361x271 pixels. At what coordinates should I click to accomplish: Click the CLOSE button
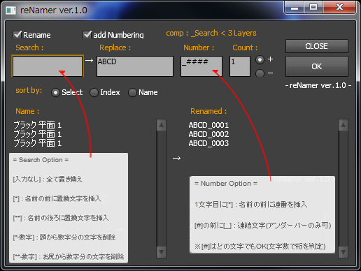(x=317, y=46)
